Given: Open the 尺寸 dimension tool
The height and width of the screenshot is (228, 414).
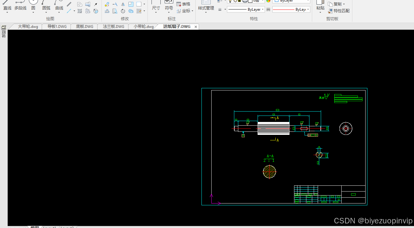Looking at the screenshot, I should point(156,6).
